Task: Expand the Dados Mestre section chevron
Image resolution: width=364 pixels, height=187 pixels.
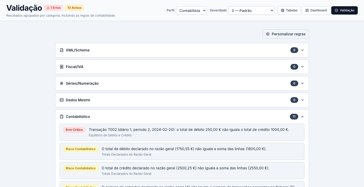Action: point(302,100)
